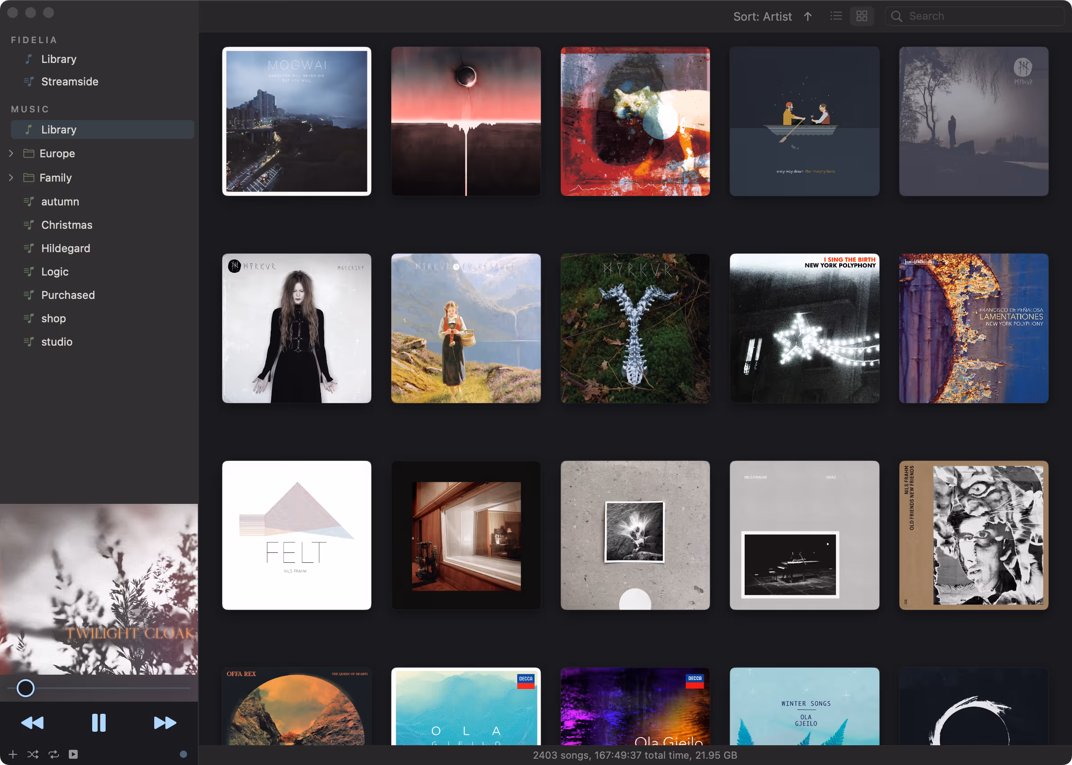Image resolution: width=1072 pixels, height=765 pixels.
Task: Click the Family folder icon
Action: 29,178
